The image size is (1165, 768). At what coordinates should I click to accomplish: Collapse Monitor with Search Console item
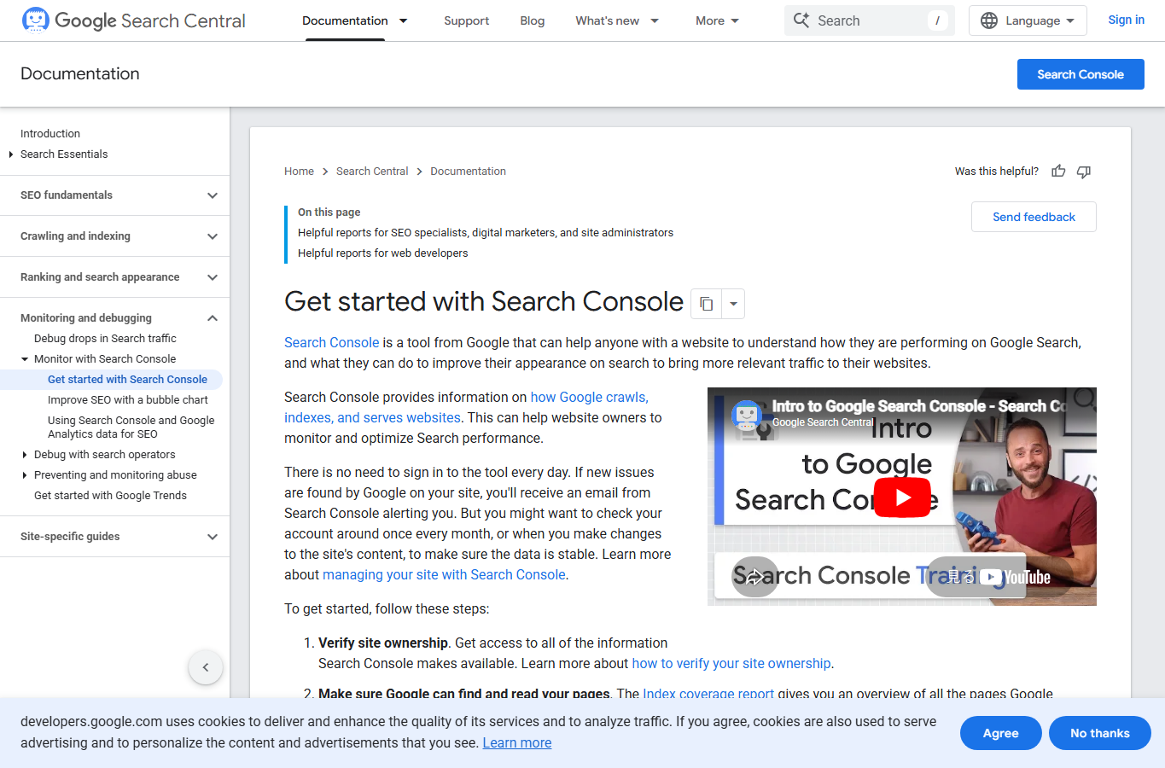[x=25, y=359]
